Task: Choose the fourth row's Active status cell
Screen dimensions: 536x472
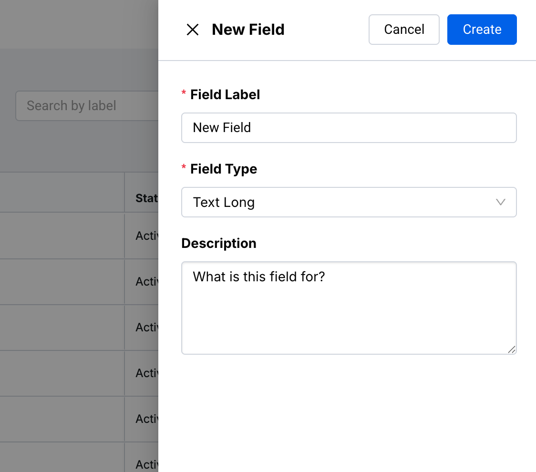Action: point(146,373)
